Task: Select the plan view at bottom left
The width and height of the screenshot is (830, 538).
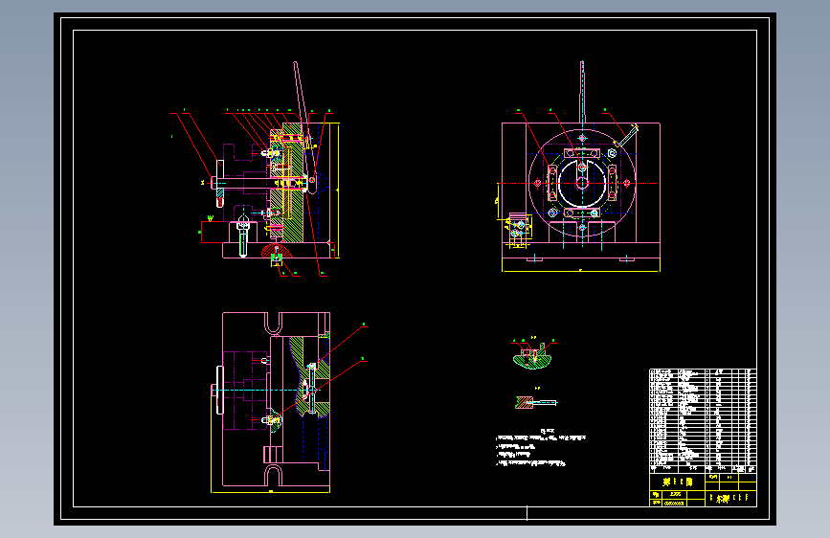Action: [271, 402]
